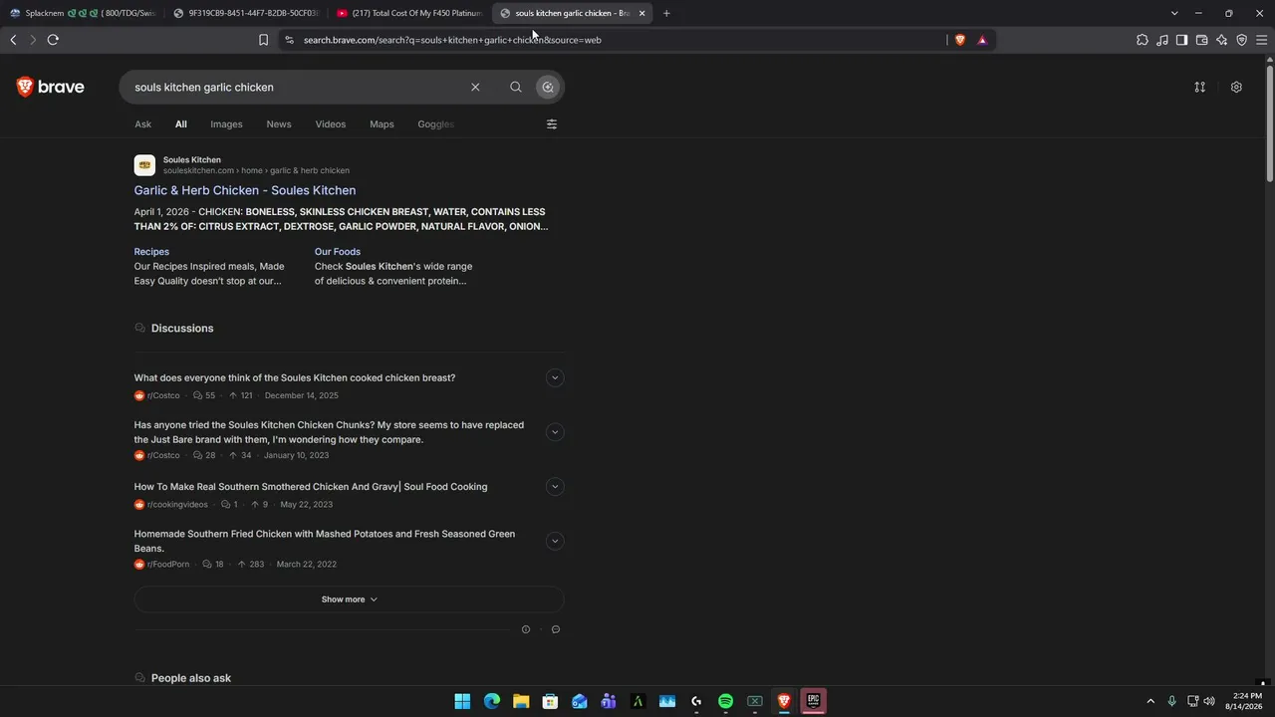Open the music note playlist icon
1275x717 pixels.
[x=1162, y=40]
